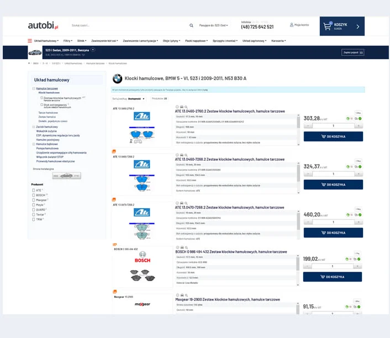The width and height of the screenshot is (390, 338).
Task: Click the search magnifier icon in header
Action: click(x=191, y=25)
